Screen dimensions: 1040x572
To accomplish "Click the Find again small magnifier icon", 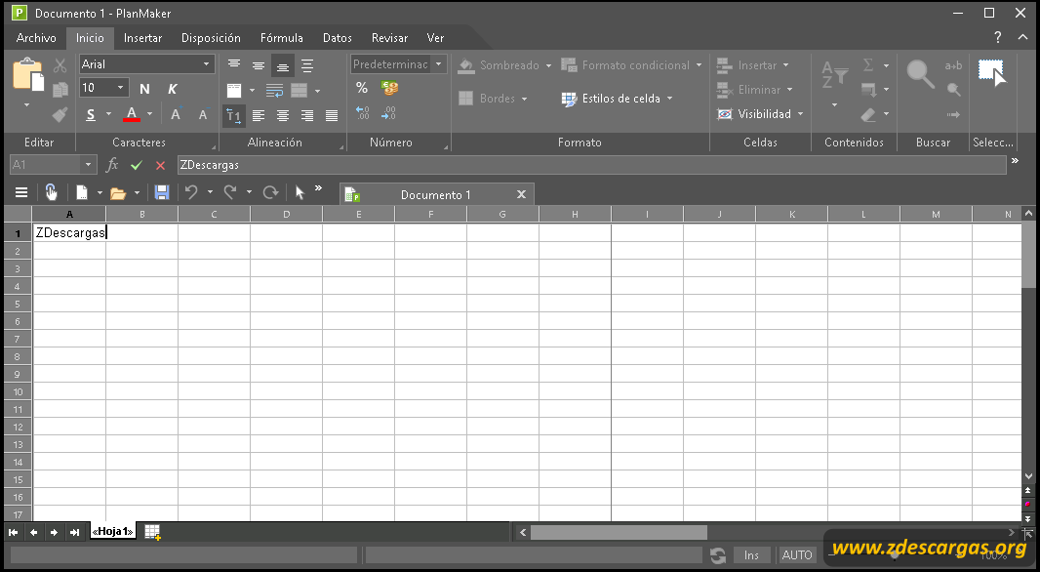I will (954, 90).
